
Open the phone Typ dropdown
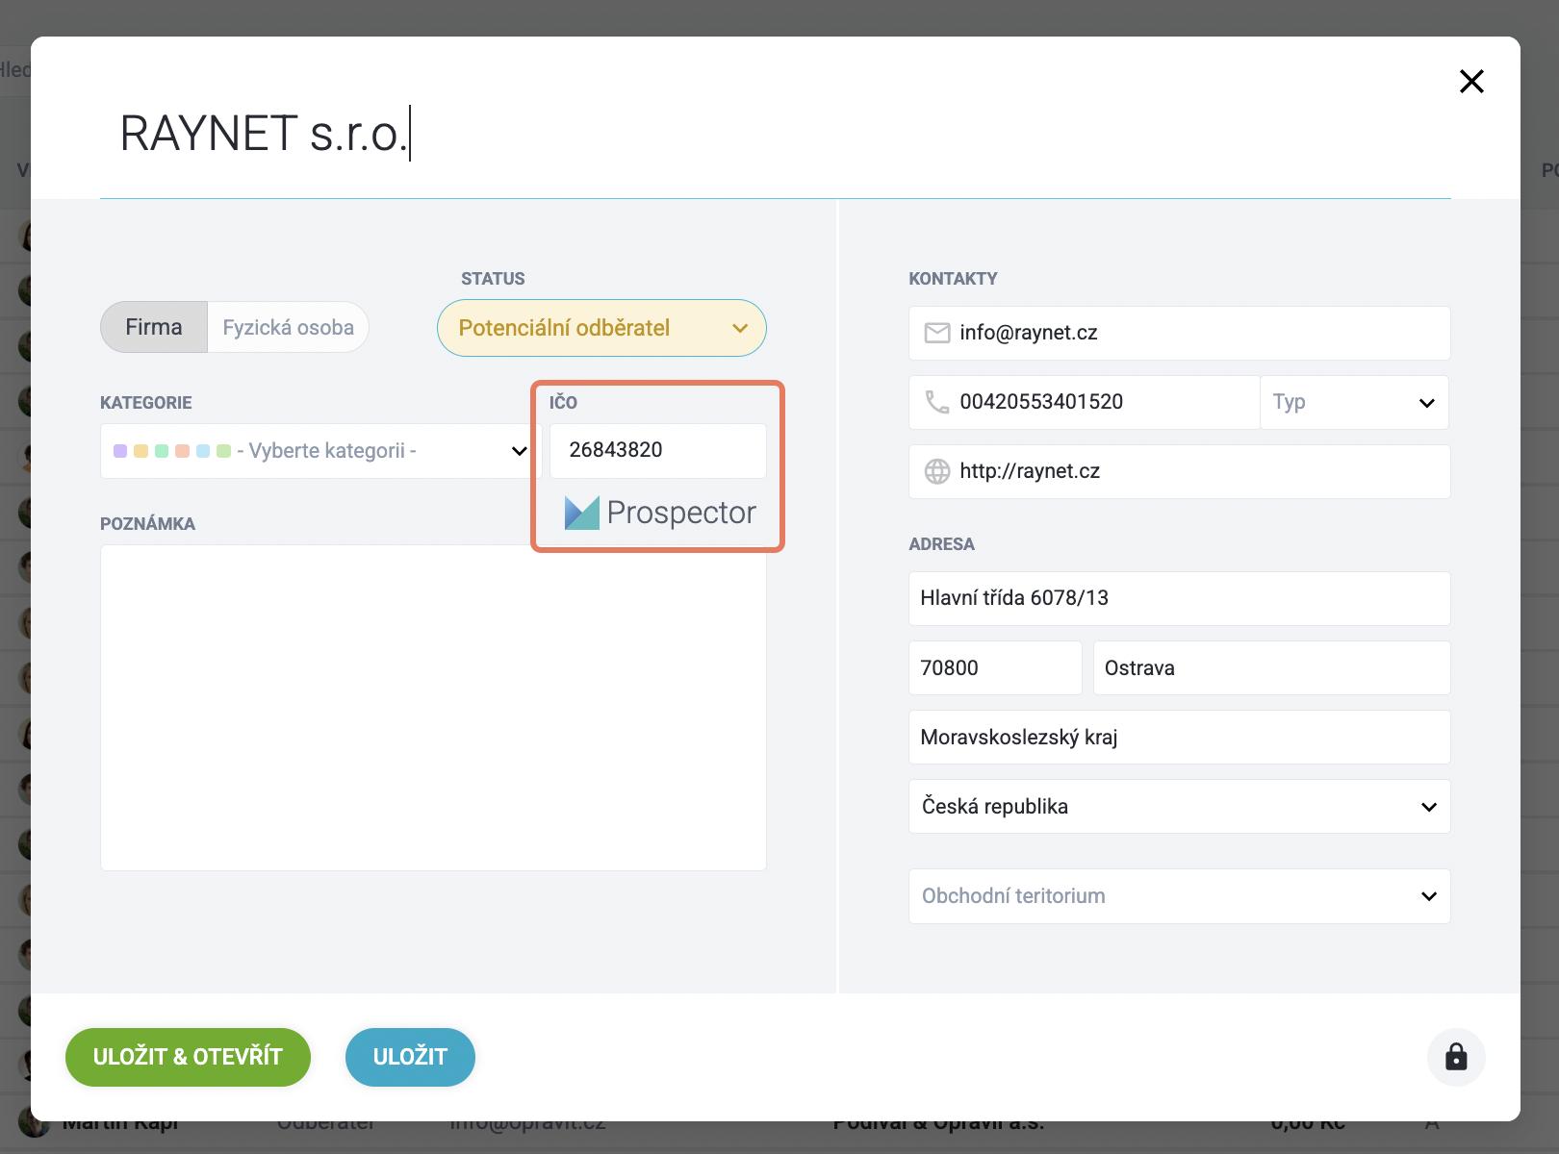click(x=1354, y=402)
